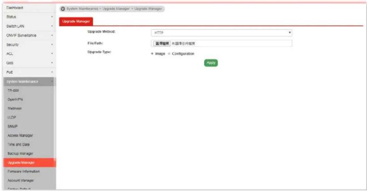Click the green Apply button
The width and height of the screenshot is (367, 191).
211,63
